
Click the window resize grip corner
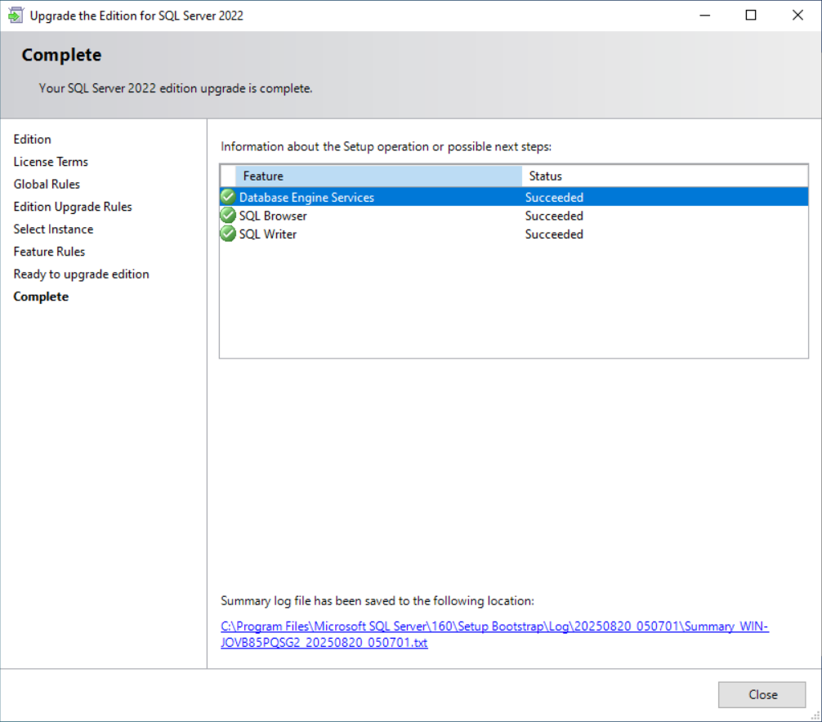(815, 715)
